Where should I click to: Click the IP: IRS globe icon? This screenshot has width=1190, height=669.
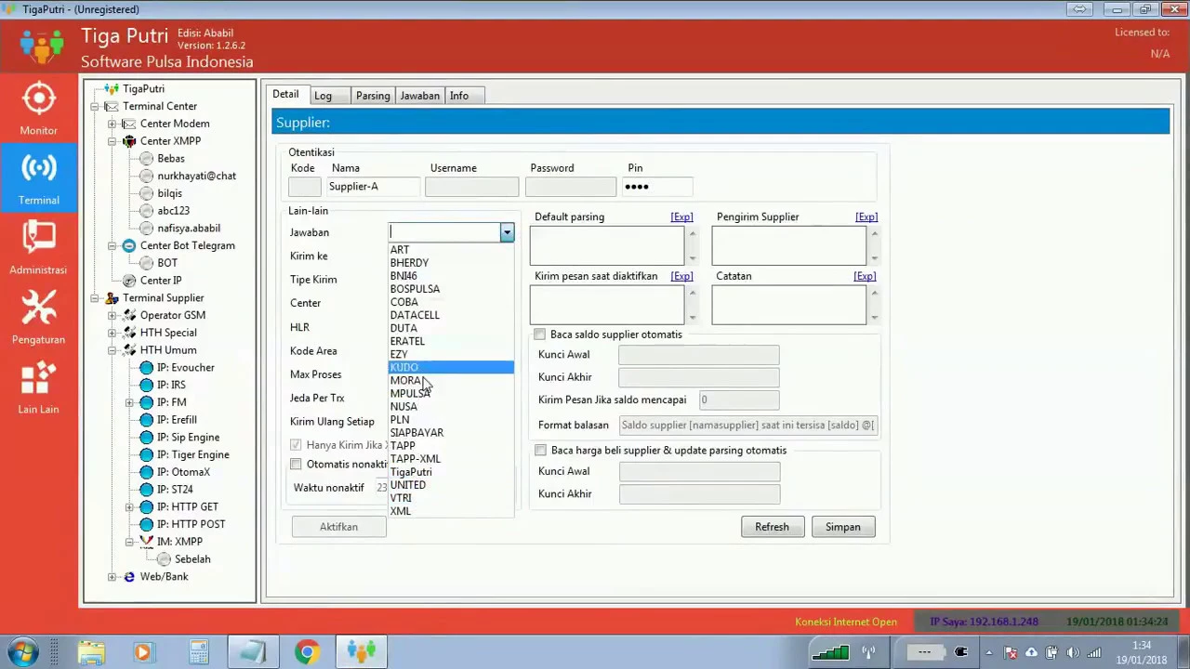(x=146, y=385)
